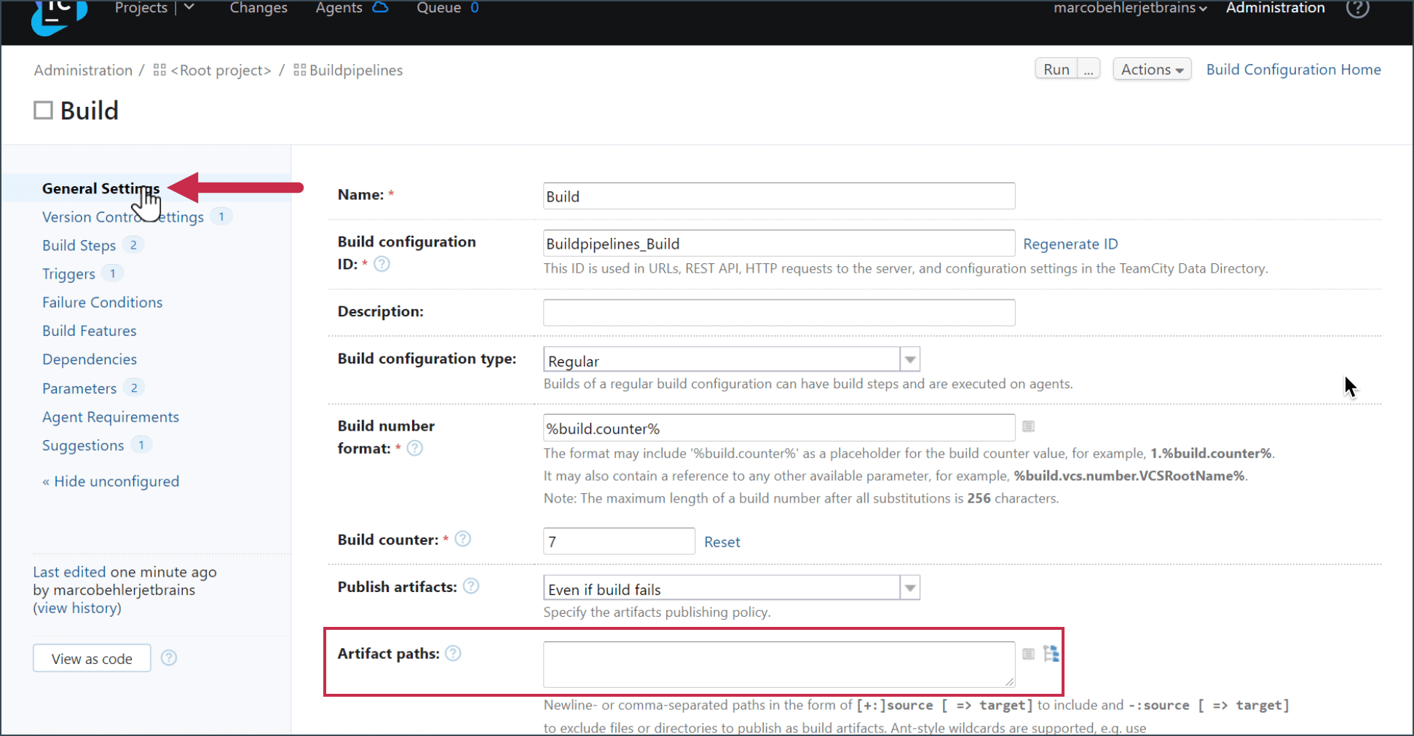The height and width of the screenshot is (736, 1414).
Task: Click help icon next to View as code
Action: coord(169,658)
